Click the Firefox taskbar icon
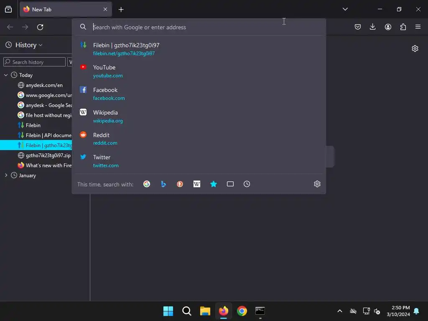 [224, 311]
